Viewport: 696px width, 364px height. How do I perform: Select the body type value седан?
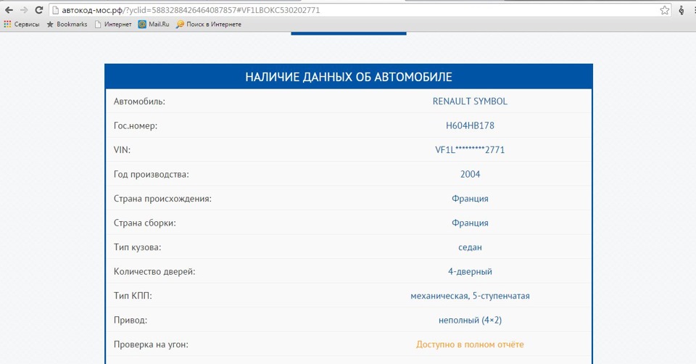click(470, 247)
